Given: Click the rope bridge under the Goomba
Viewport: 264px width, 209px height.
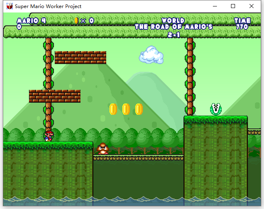Looking at the screenshot, I should click(138, 158).
